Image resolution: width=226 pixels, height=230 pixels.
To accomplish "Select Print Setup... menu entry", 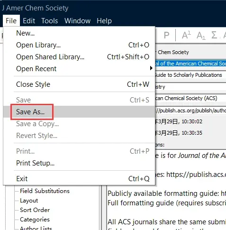I will (x=79, y=163).
